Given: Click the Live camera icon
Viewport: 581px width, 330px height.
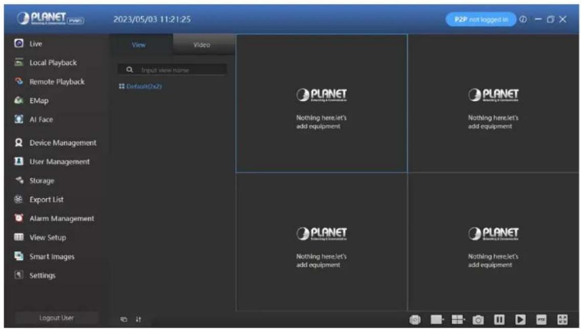Looking at the screenshot, I should tap(19, 43).
